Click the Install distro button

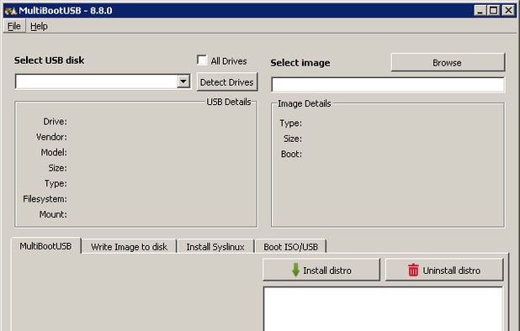click(321, 271)
